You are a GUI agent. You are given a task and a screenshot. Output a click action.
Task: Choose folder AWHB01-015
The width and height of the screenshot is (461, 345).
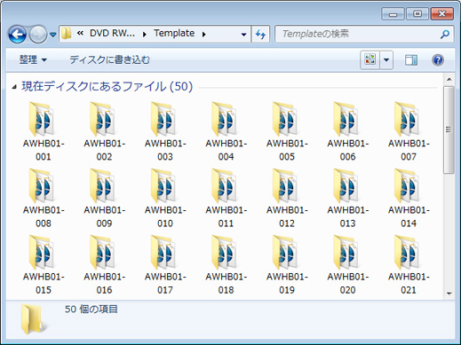coord(44,264)
